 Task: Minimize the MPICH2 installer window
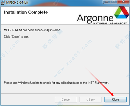pos(107,2)
